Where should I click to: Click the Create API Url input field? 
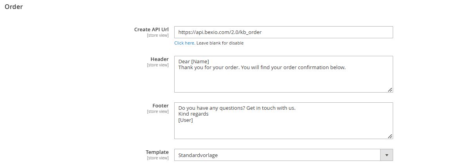coord(283,32)
